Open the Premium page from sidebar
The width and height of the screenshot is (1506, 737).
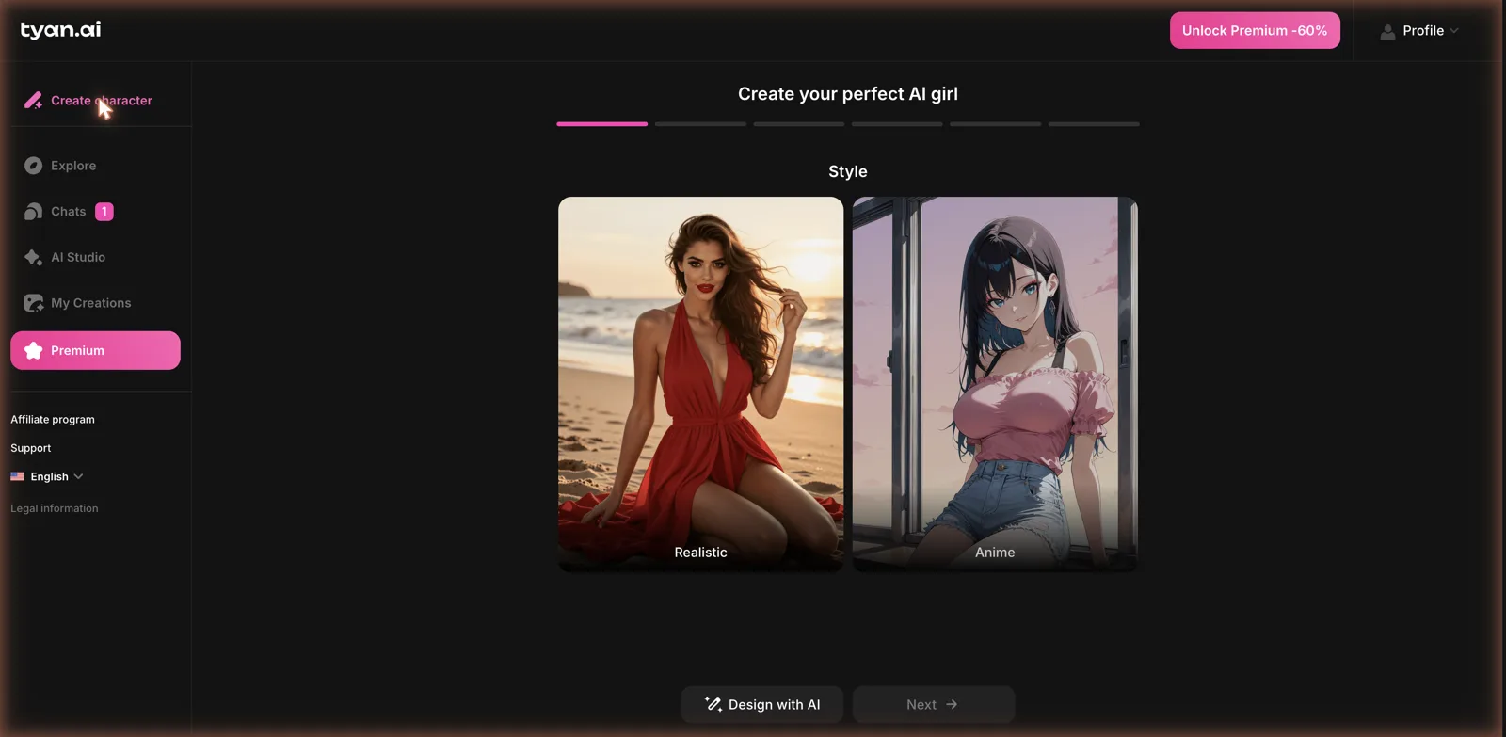tap(95, 350)
